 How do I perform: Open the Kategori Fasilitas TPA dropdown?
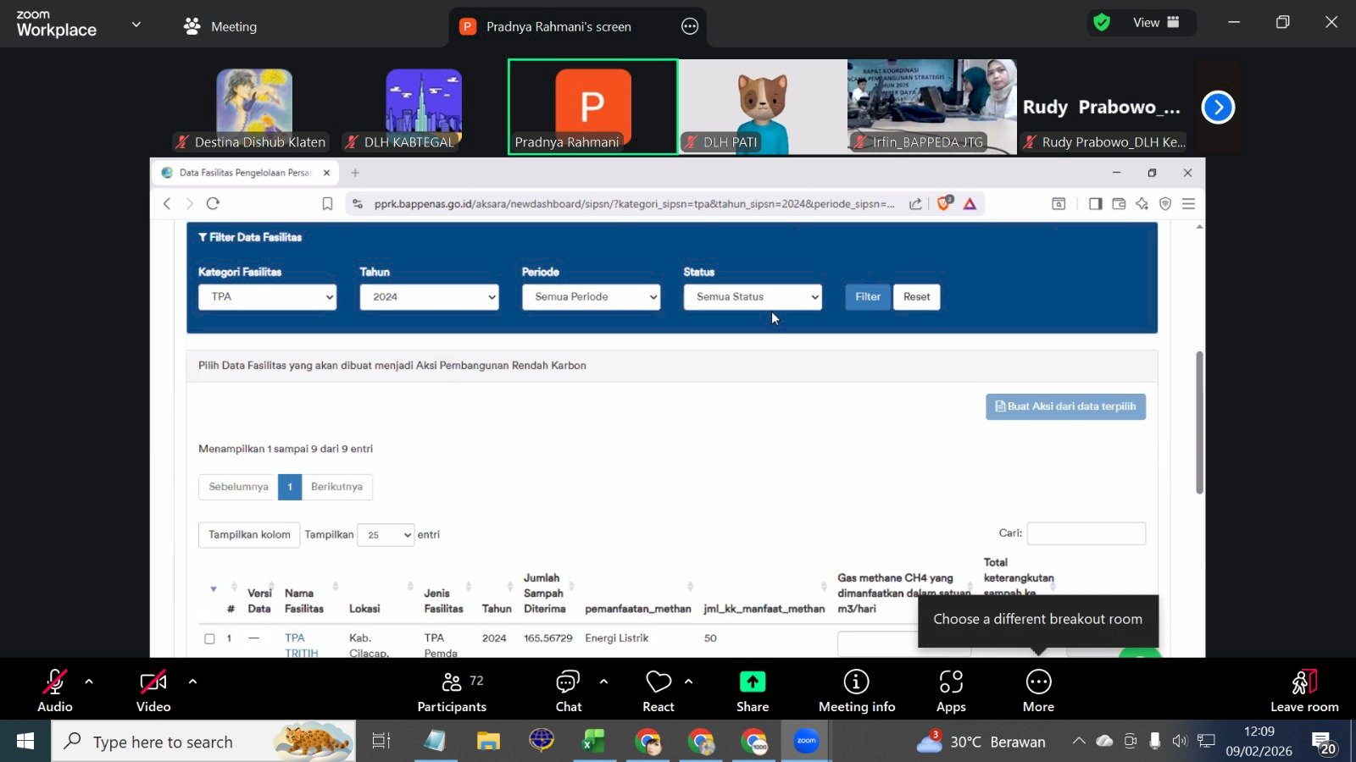[267, 297]
